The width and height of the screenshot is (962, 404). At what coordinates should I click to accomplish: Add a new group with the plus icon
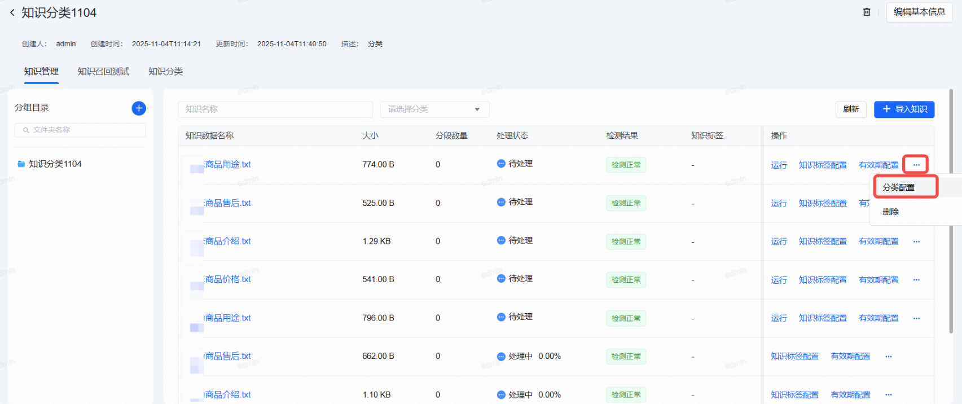coord(139,108)
